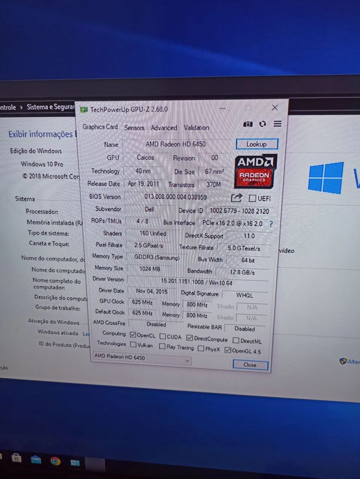
Task: Click the Close button in GPU-Z
Action: tap(250, 365)
